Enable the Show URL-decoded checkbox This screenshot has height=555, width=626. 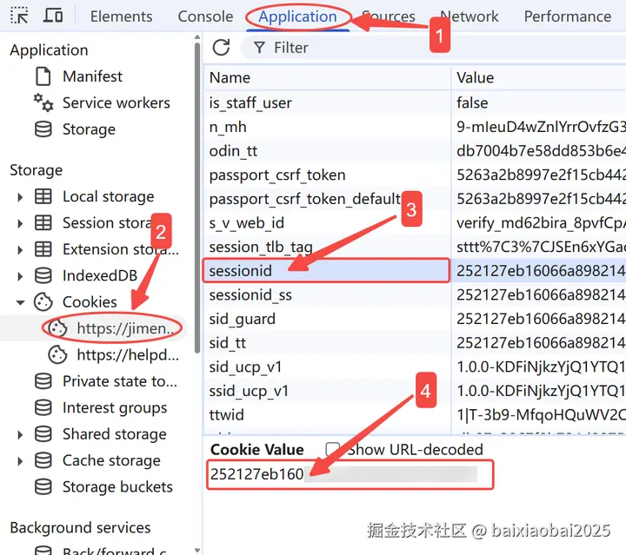[x=332, y=449]
